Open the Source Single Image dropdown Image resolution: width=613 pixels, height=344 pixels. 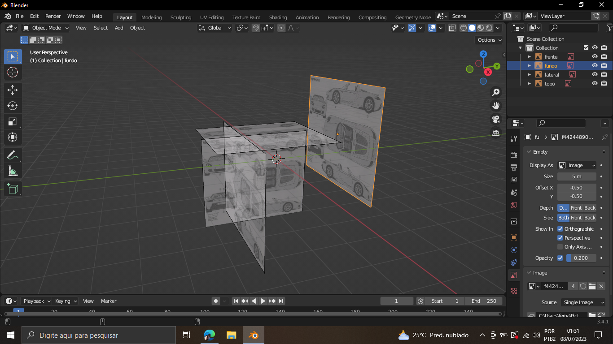coord(582,302)
